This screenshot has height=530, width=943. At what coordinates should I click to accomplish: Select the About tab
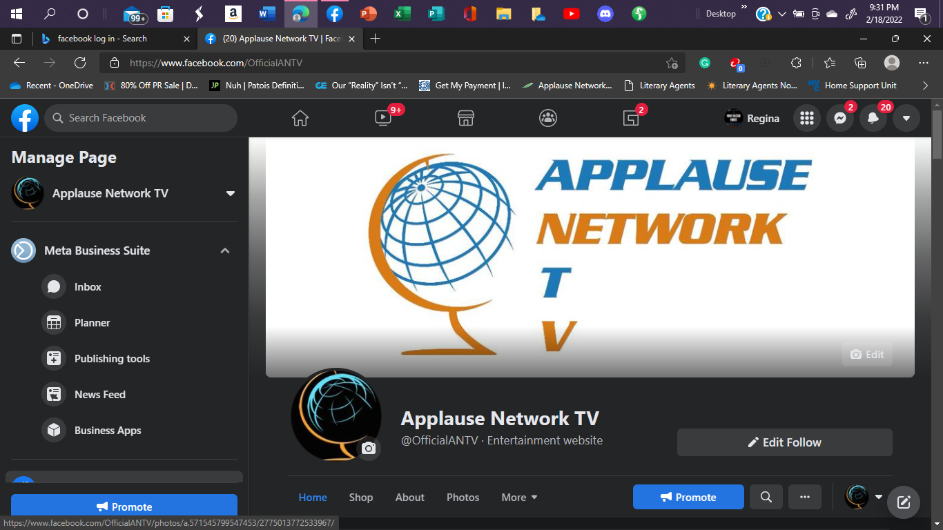(410, 497)
